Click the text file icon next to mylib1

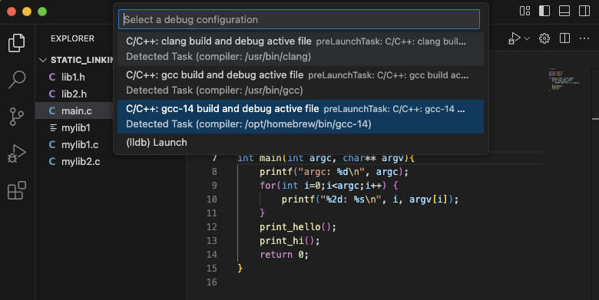click(53, 128)
